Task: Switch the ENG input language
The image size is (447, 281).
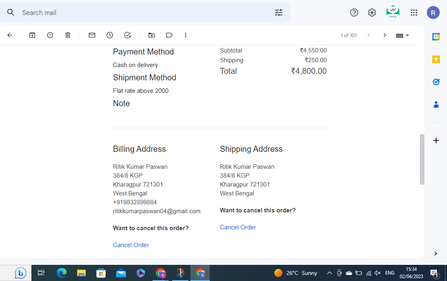Action: click(390, 273)
